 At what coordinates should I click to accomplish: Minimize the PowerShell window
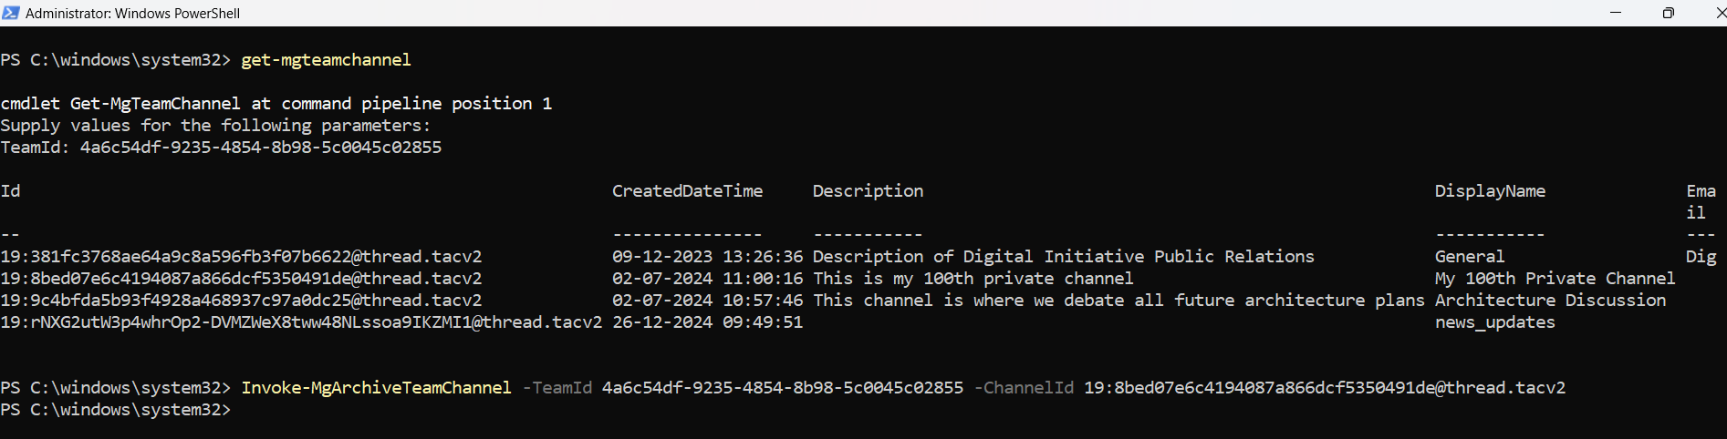click(1616, 13)
